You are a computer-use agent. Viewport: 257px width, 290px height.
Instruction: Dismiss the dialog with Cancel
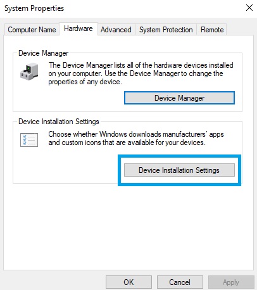tap(180, 282)
